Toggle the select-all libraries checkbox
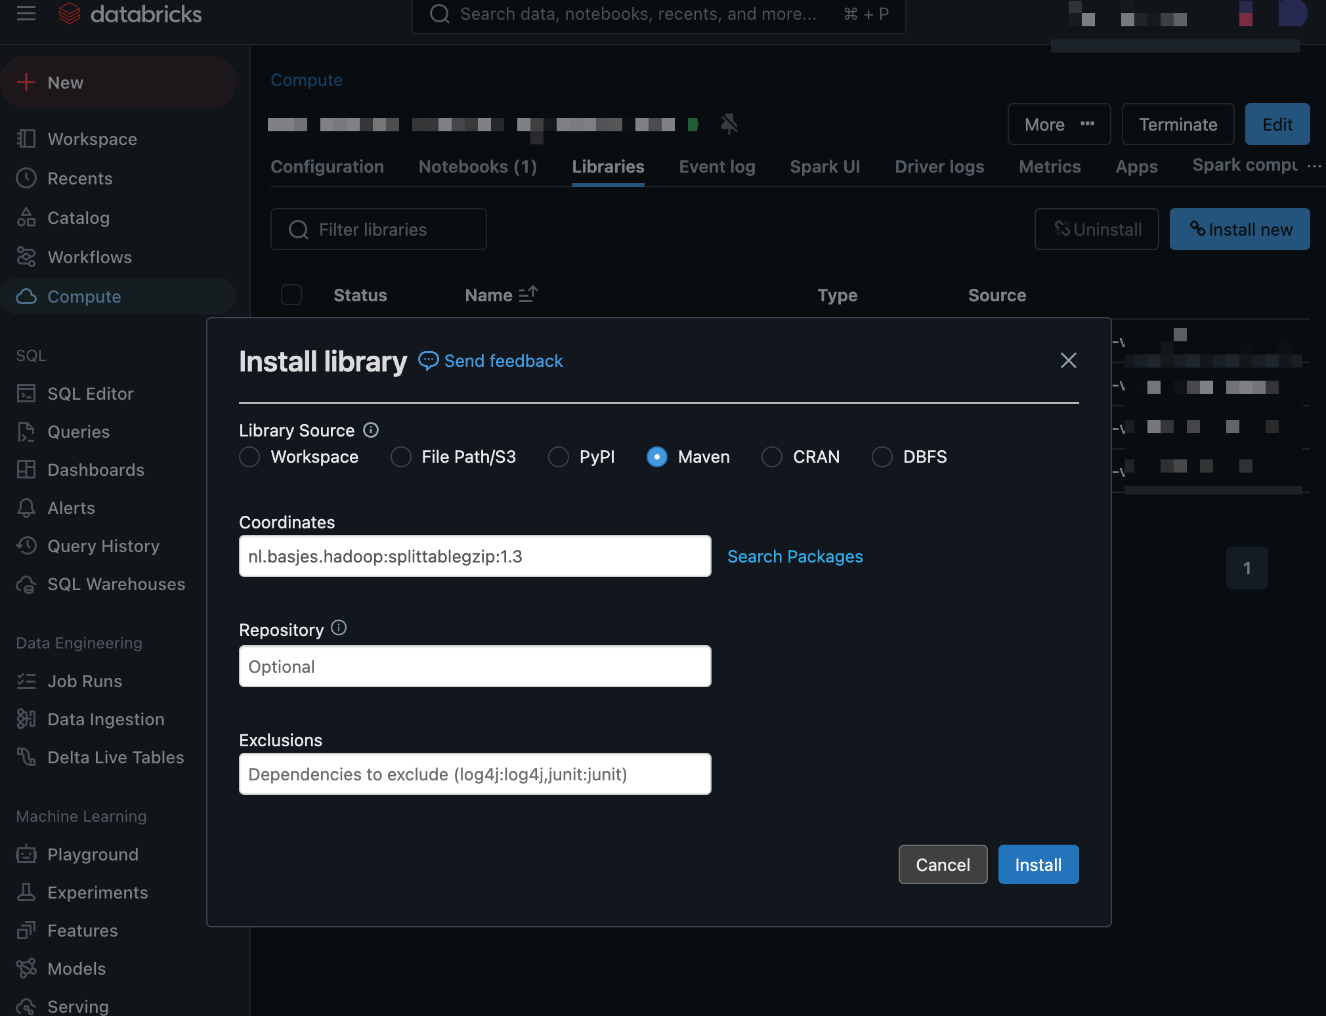The height and width of the screenshot is (1016, 1326). click(x=291, y=295)
